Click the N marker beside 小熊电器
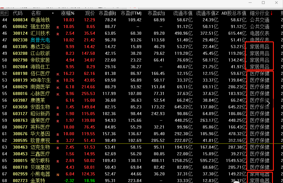The height and width of the screenshot is (183, 283). tap(58, 175)
